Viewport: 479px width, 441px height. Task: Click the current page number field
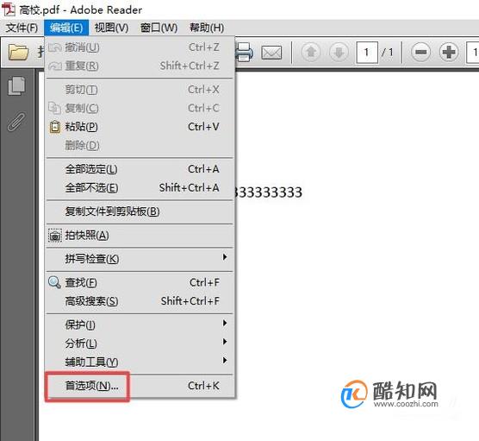point(367,53)
